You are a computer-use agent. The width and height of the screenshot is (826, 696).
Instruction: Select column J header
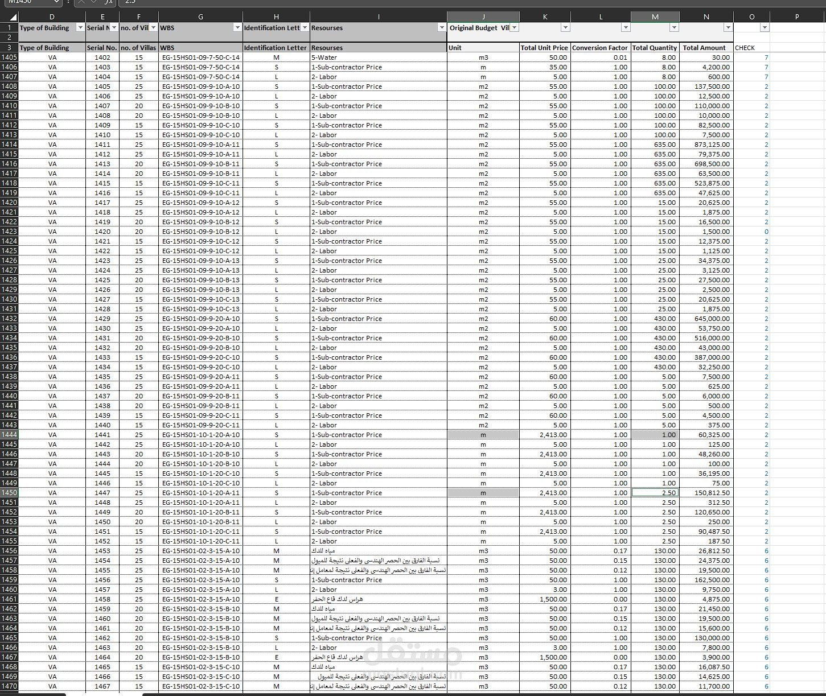pyautogui.click(x=483, y=17)
